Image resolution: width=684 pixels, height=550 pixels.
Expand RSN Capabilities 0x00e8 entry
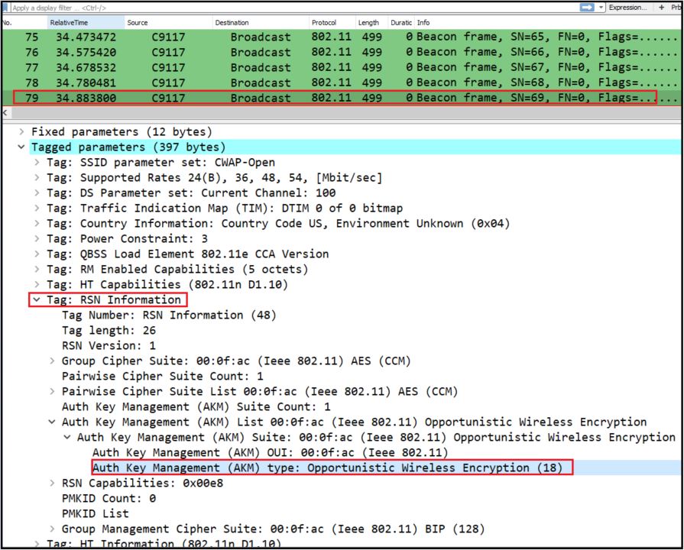pyautogui.click(x=53, y=484)
